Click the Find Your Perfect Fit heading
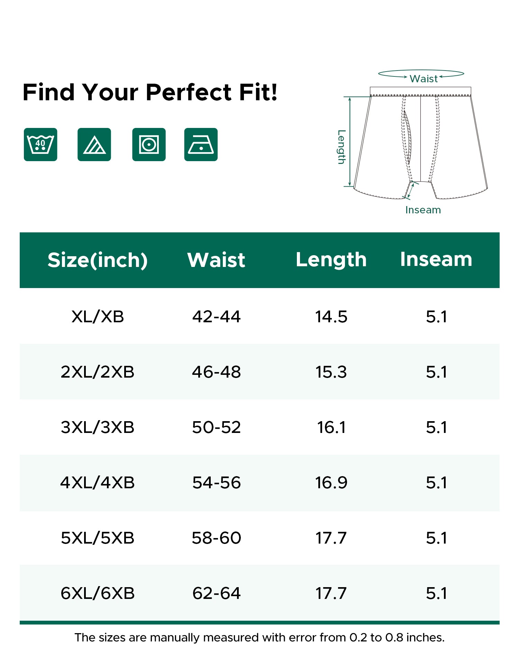The width and height of the screenshot is (519, 657). pyautogui.click(x=150, y=93)
